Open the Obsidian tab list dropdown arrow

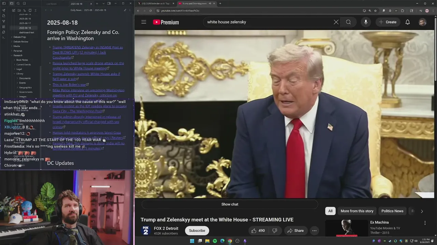pyautogui.click(x=103, y=3)
